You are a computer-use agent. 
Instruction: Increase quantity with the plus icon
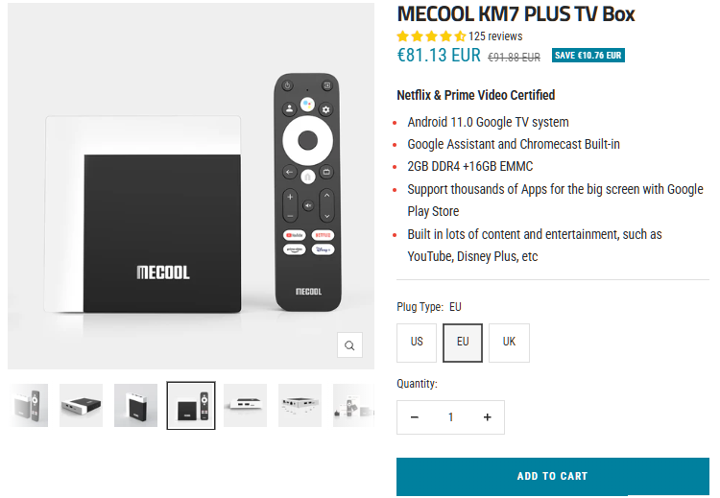(487, 417)
